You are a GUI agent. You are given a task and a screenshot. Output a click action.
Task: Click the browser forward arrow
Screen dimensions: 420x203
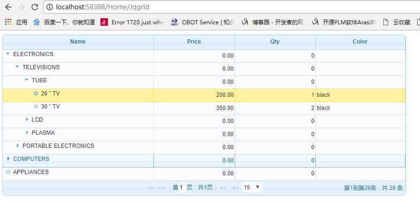pyautogui.click(x=22, y=7)
